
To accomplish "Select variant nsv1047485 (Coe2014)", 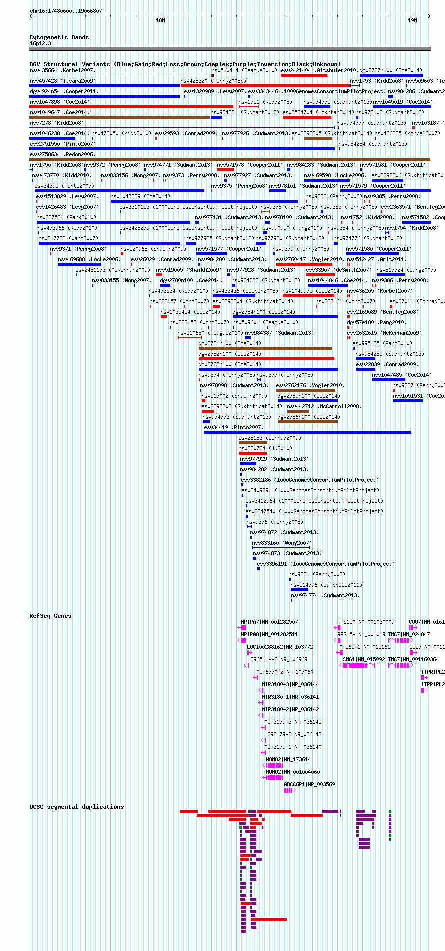I will (389, 380).
